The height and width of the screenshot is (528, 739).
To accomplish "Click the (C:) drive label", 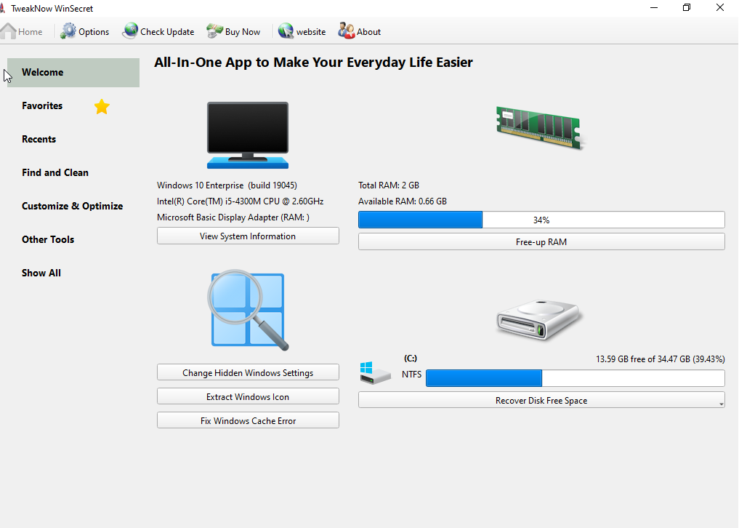I will point(411,359).
